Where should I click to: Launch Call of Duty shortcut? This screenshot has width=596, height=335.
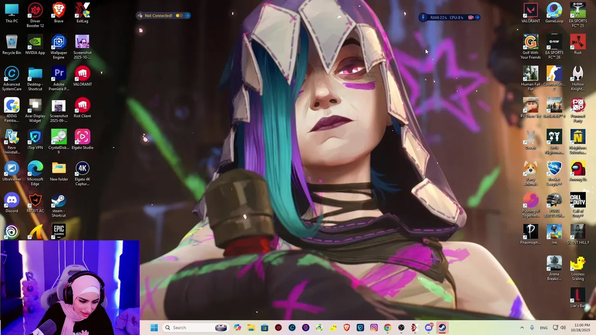578,205
